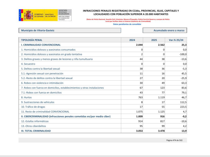Select 'Delitos graves y menos graves de lesiones' row
The image size is (210, 157).
pyautogui.click(x=57, y=59)
